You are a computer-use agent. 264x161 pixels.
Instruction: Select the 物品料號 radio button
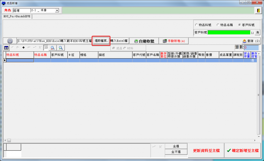tap(196, 25)
